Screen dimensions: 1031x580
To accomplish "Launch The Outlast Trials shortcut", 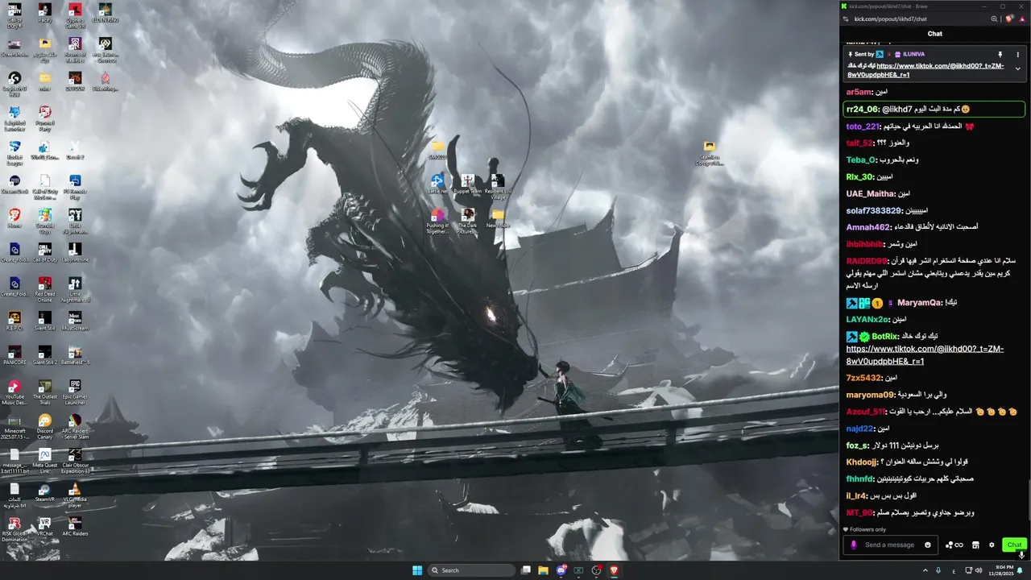I will (x=45, y=391).
